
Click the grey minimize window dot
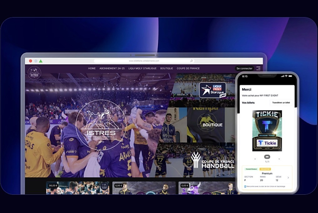(36, 61)
